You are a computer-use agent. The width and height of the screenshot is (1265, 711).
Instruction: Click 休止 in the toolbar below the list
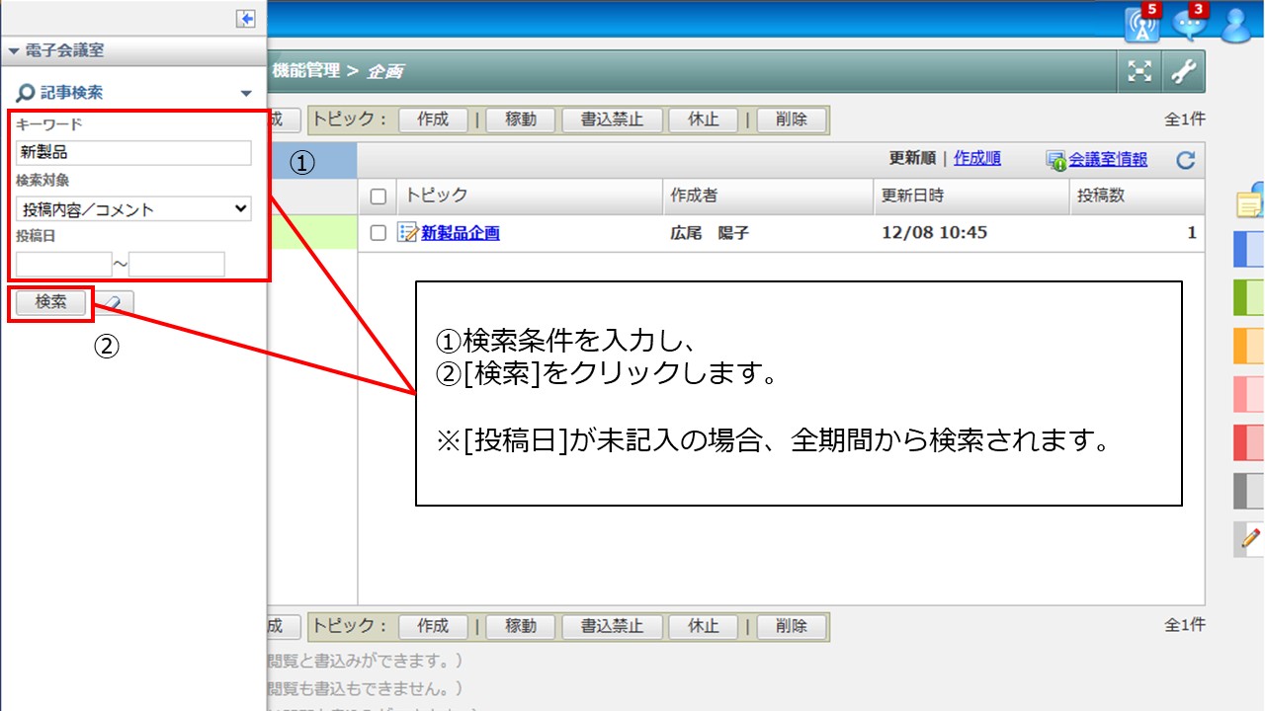pyautogui.click(x=704, y=626)
